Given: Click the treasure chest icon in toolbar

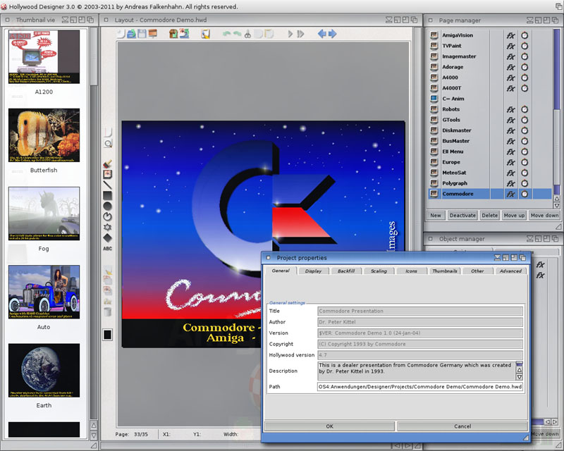Looking at the screenshot, I should 173,34.
